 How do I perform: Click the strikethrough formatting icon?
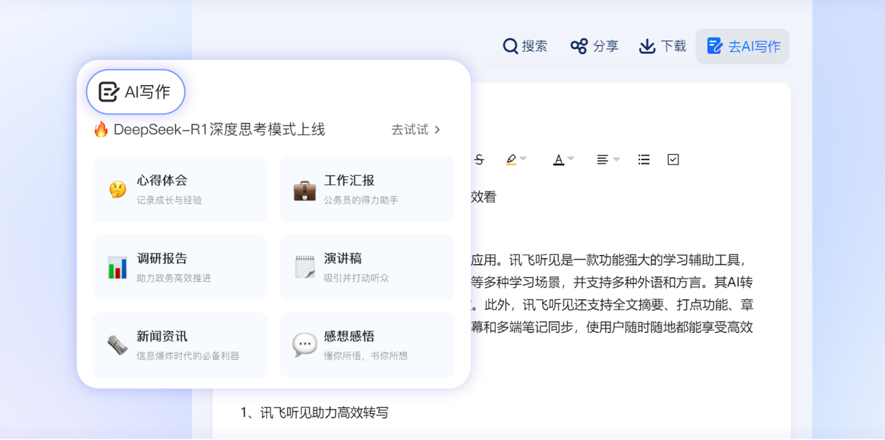(x=478, y=160)
